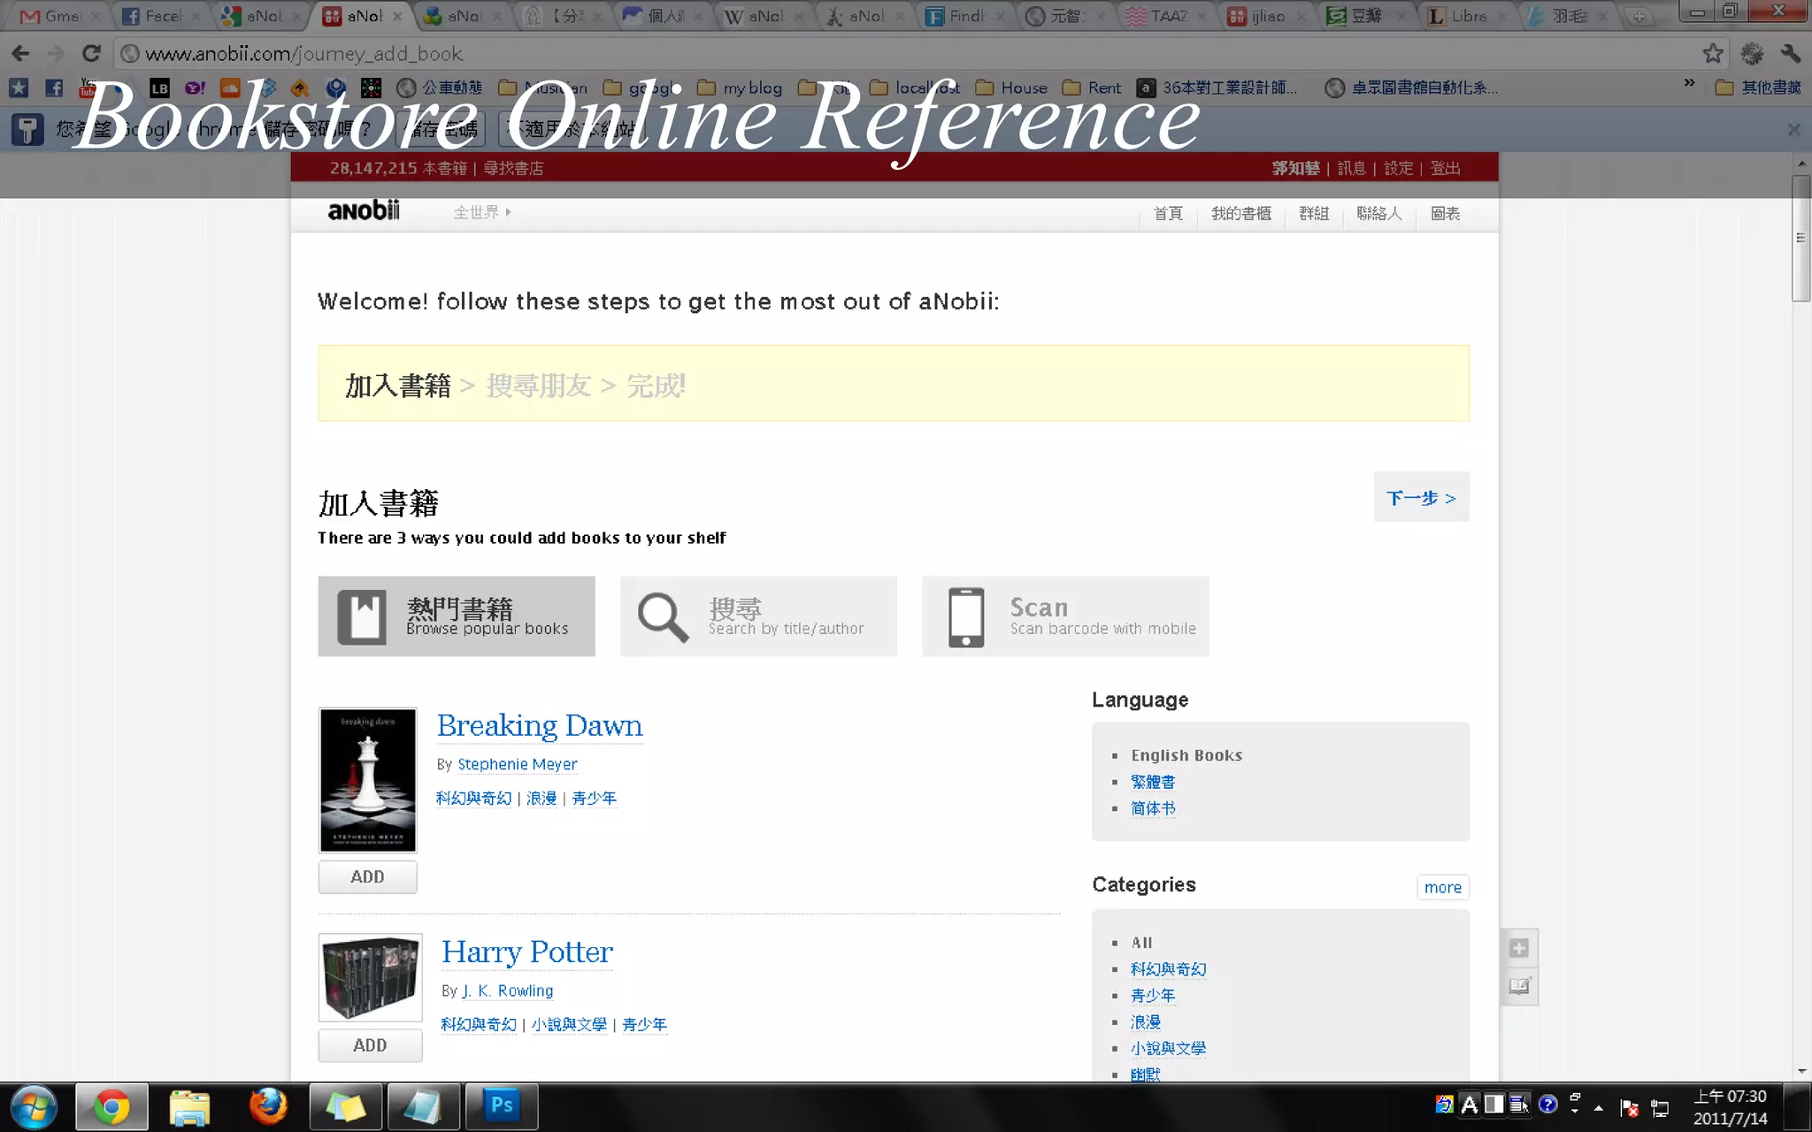Open the 其他書籤 bookmarks folder
This screenshot has height=1132, width=1812.
point(1758,88)
